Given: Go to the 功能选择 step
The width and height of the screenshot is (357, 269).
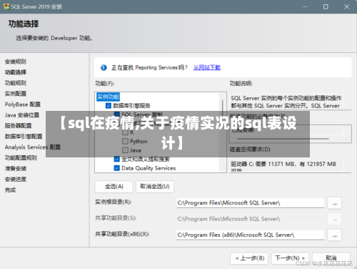Looking at the screenshot, I should coord(16,72).
